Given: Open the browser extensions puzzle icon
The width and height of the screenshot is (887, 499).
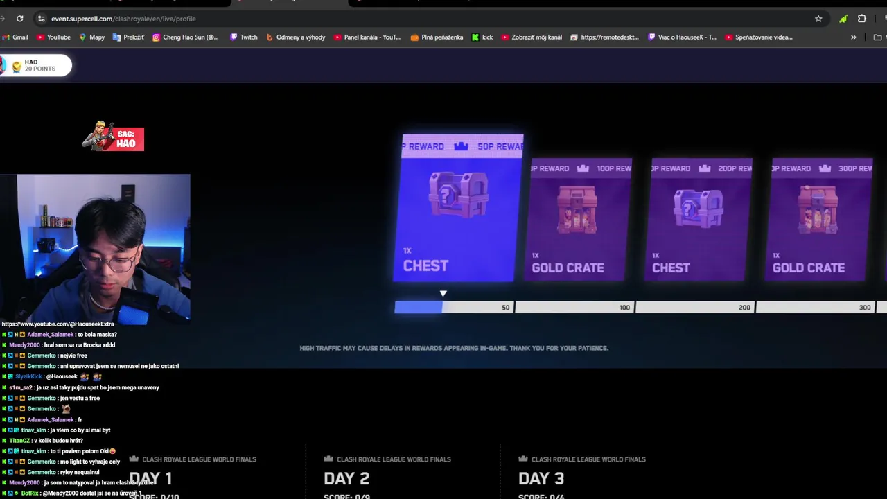Looking at the screenshot, I should tap(862, 19).
